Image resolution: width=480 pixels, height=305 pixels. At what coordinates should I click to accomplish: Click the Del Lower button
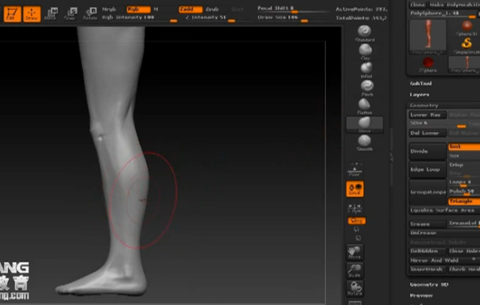coord(428,133)
